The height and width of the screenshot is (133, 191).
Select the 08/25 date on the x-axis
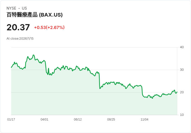click(x=111, y=120)
